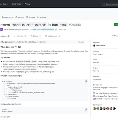Click the '7 participants' text

click(x=97, y=105)
